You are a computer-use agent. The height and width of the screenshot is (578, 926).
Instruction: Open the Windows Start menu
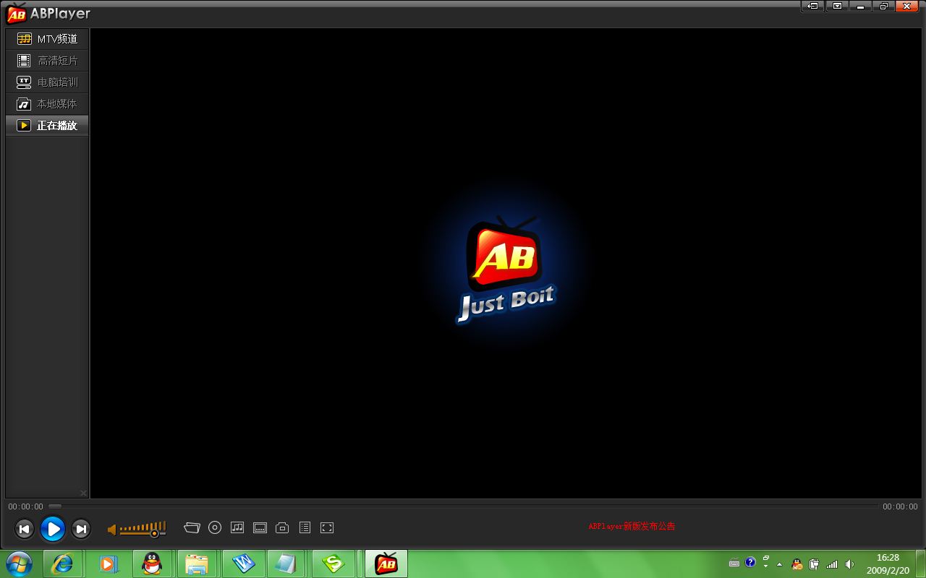pyautogui.click(x=18, y=564)
